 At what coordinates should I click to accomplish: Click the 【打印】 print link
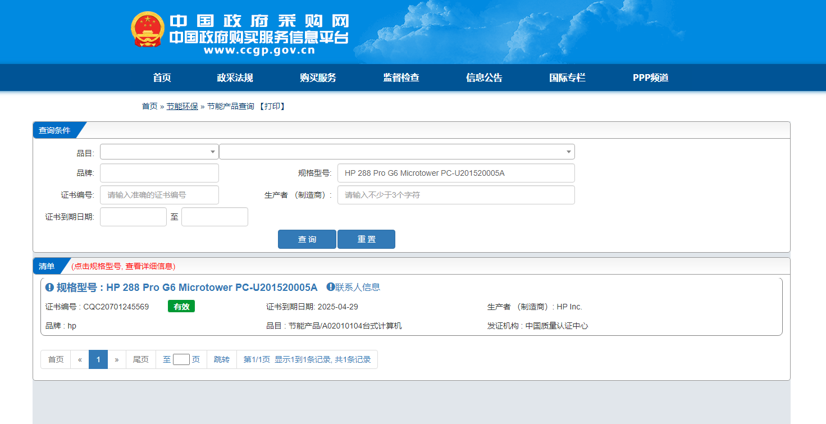point(272,106)
